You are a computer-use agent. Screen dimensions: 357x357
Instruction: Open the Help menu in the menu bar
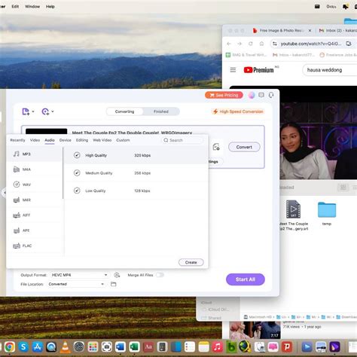pos(50,7)
